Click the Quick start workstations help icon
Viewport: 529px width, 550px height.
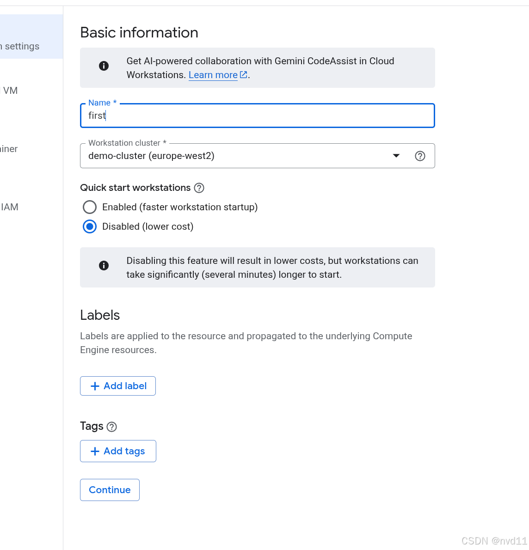[199, 188]
